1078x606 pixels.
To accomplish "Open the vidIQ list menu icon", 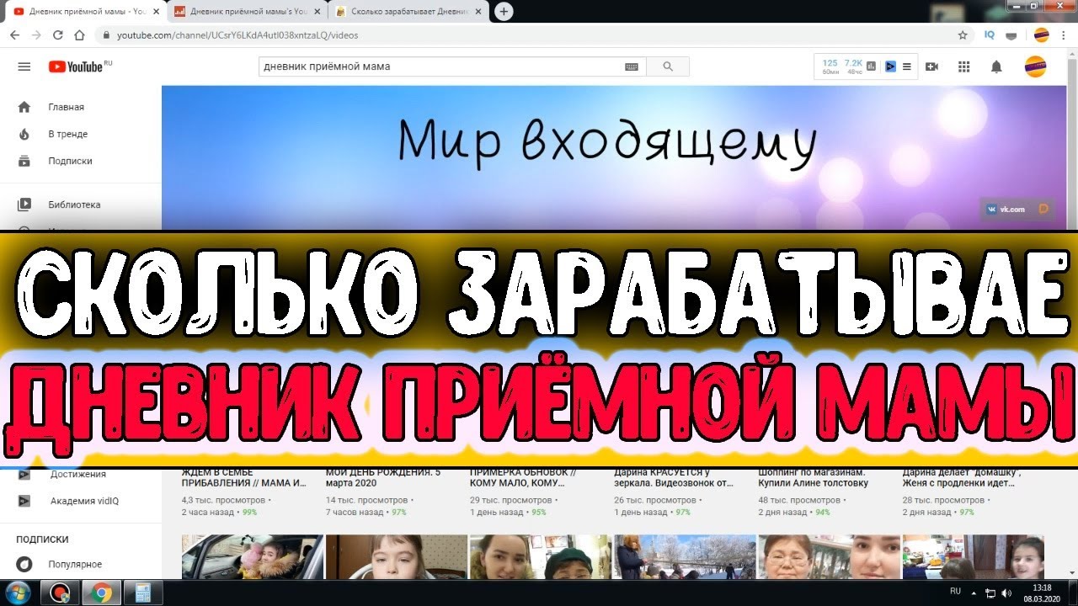I will (x=907, y=66).
